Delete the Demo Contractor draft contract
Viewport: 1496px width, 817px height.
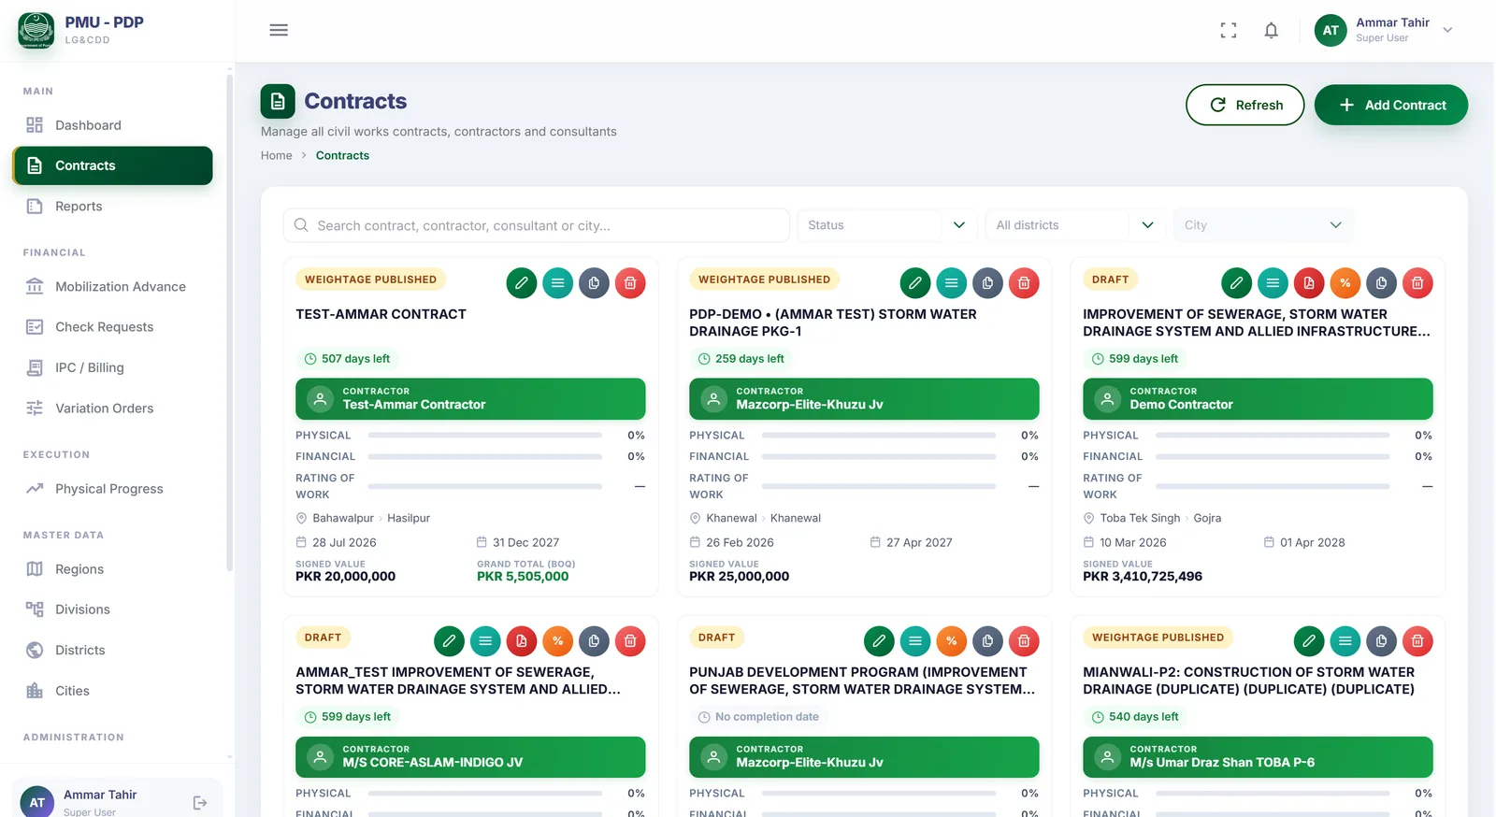coord(1417,283)
